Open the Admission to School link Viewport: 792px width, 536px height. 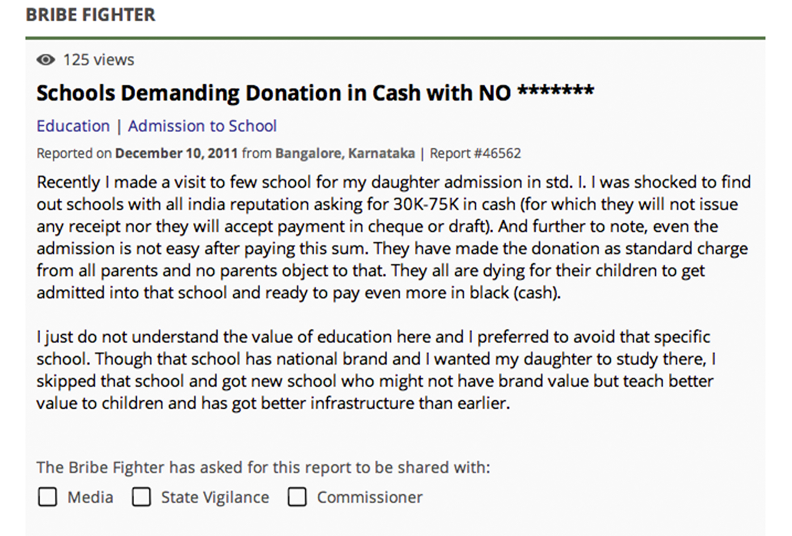click(202, 126)
